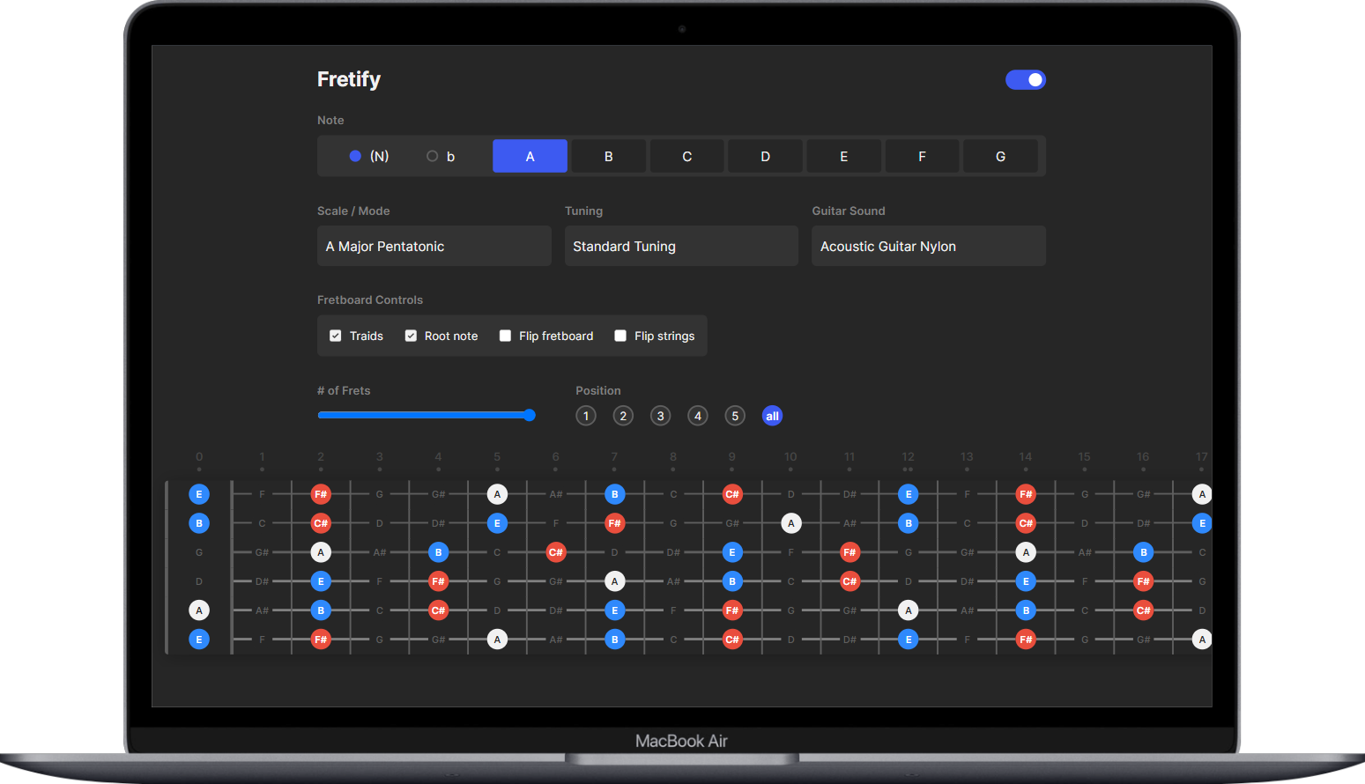The width and height of the screenshot is (1365, 784).
Task: Select the flat (b) radio button
Action: coord(433,156)
